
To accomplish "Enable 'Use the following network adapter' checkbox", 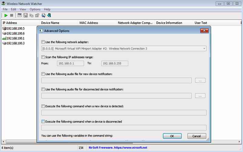I will tap(43, 42).
